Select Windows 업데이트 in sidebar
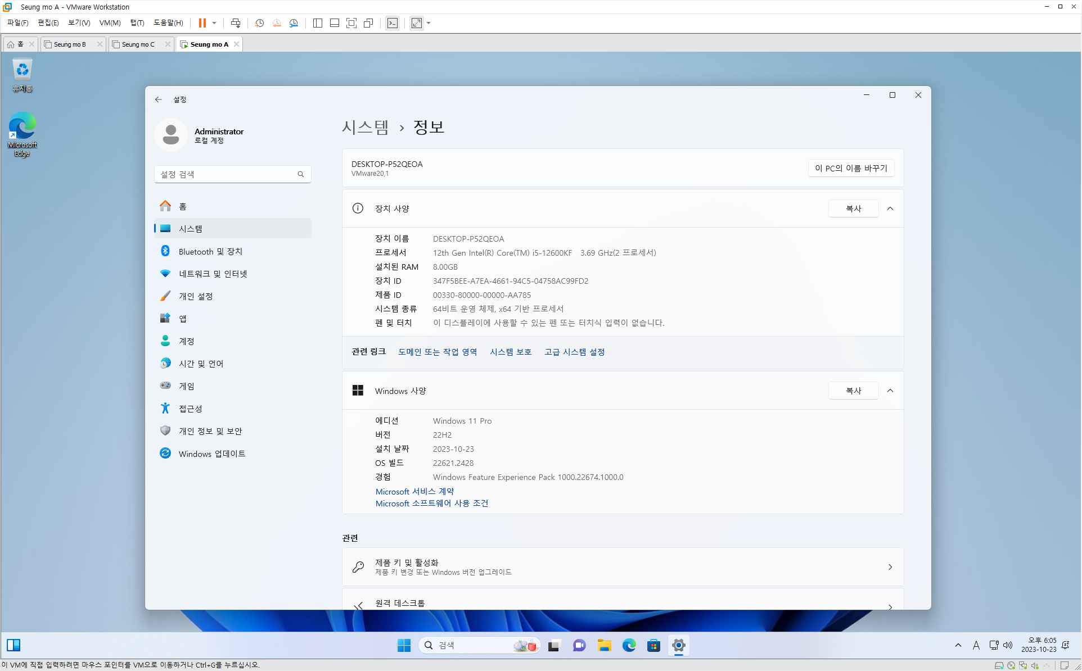Image resolution: width=1082 pixels, height=671 pixels. tap(212, 454)
